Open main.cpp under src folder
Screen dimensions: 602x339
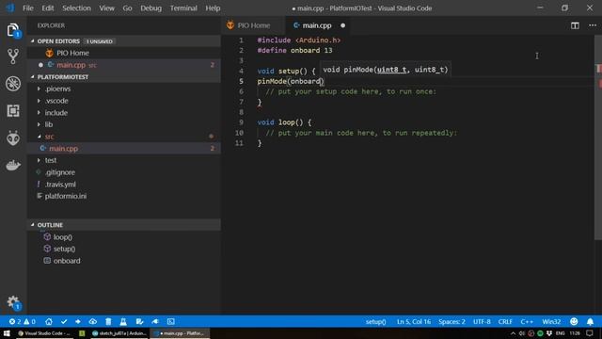123,149
